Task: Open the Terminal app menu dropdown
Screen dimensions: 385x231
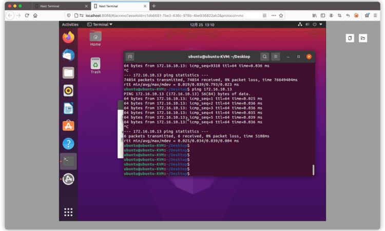Action: click(100, 25)
